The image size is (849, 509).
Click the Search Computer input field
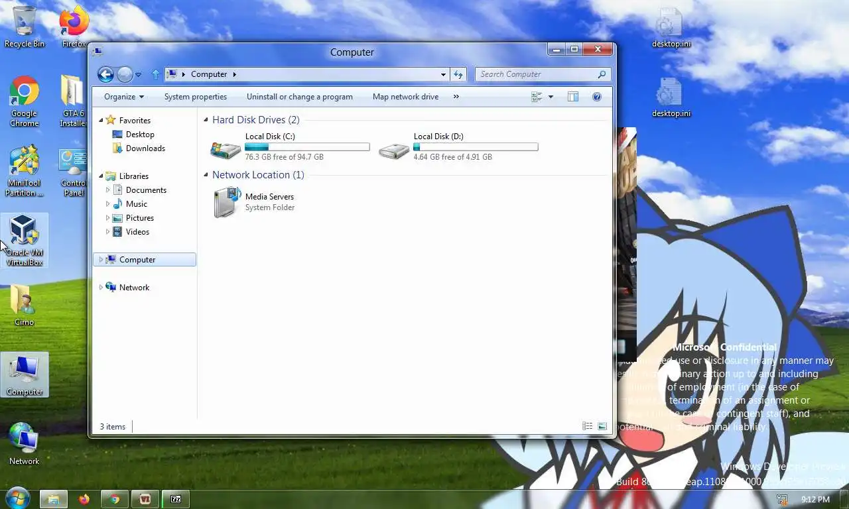point(535,74)
